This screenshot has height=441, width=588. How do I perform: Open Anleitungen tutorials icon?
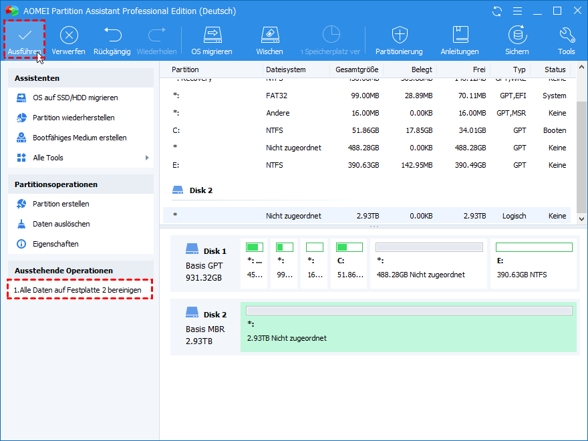coord(460,35)
